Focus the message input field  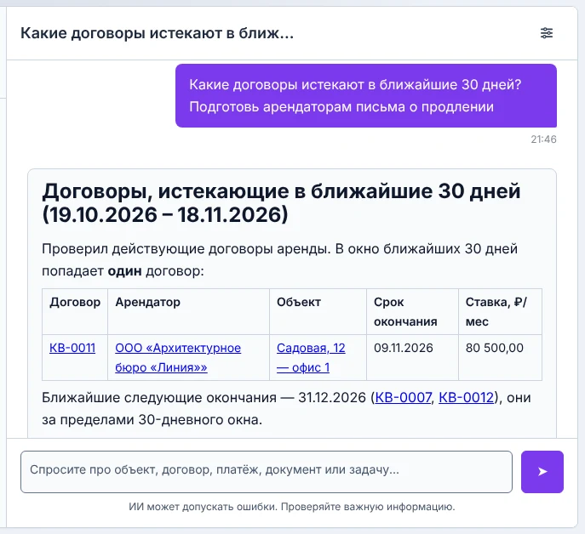point(267,472)
